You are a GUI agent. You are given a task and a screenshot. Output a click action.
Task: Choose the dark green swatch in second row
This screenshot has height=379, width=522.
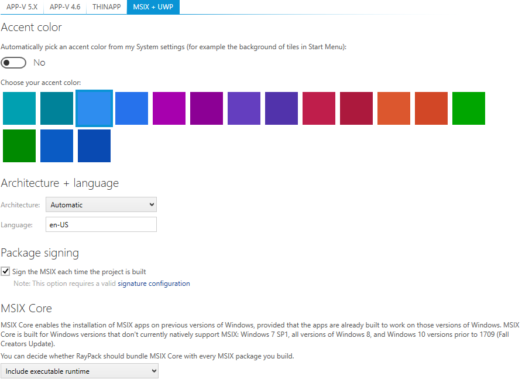click(x=19, y=146)
